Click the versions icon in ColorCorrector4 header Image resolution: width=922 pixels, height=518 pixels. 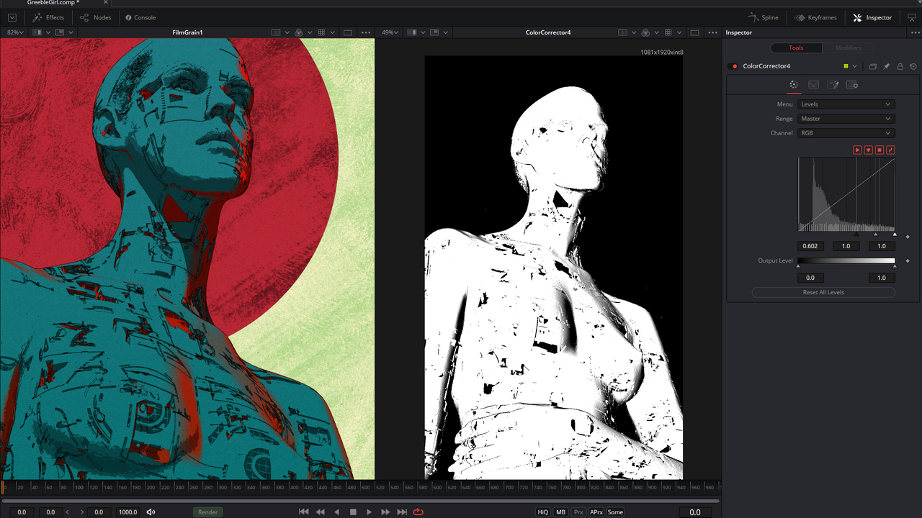(872, 66)
